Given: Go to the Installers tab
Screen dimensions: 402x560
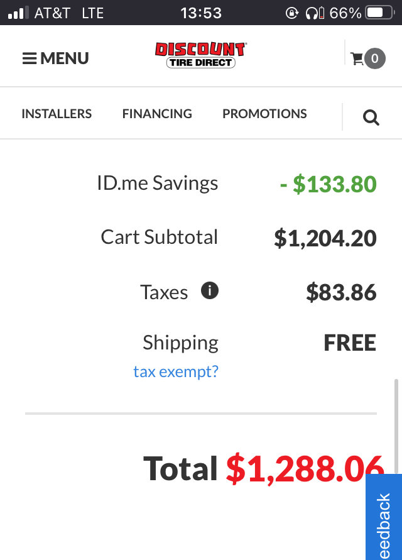Looking at the screenshot, I should coord(57,114).
